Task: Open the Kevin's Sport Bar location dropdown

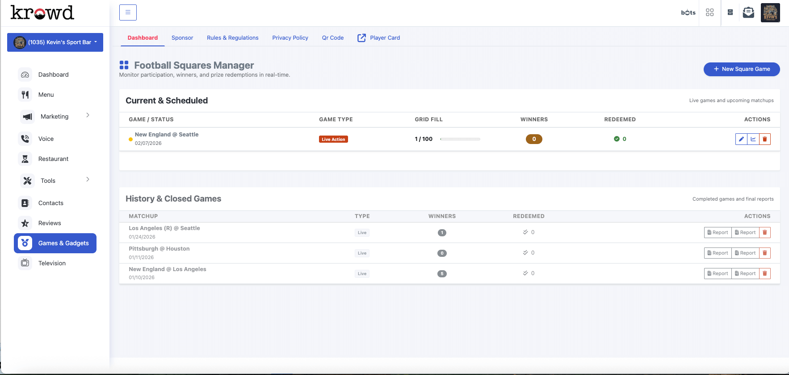Action: [55, 42]
